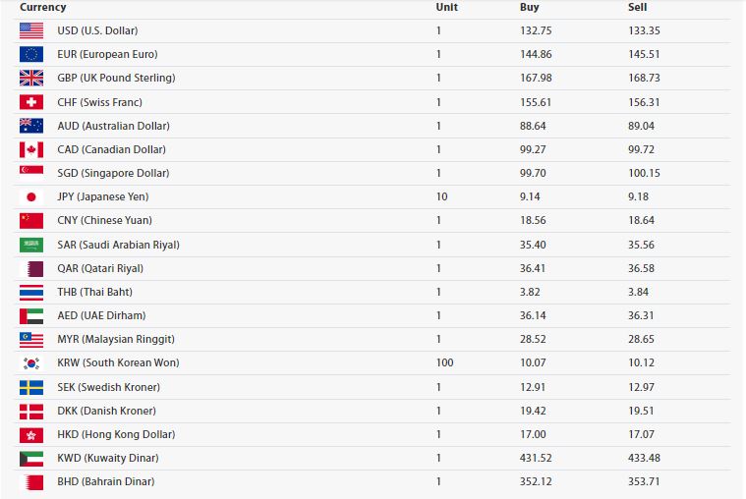Click the South Korean Won flag
Viewport: 746px width, 499px height.
point(31,362)
